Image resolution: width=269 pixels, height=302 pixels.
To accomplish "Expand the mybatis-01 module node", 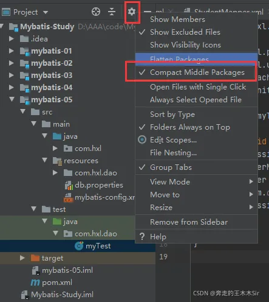I will [12, 51].
